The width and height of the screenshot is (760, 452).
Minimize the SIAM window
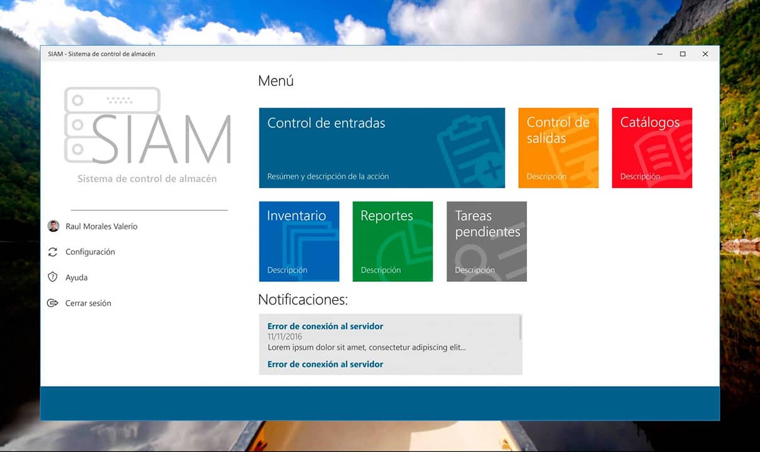click(660, 54)
